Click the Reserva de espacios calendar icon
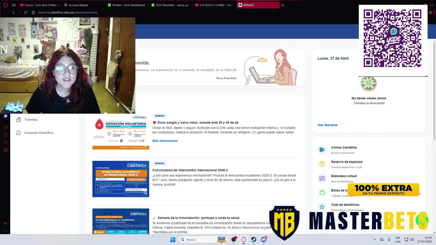Viewport: 436px width, 245px height. (x=322, y=164)
